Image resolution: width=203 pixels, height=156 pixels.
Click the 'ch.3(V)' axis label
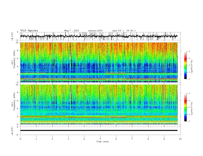click(12, 131)
